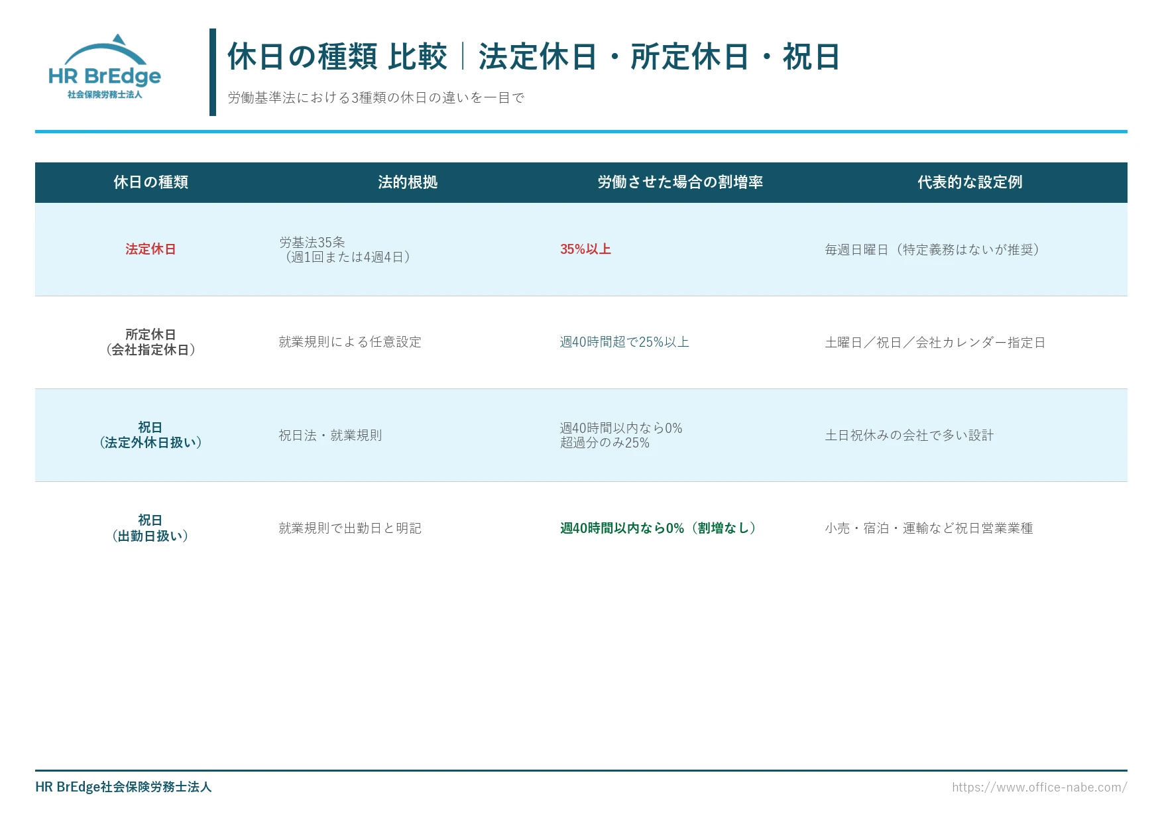The image size is (1162, 822).
Task: Click column header 代表的な設定例
Action: tap(970, 182)
